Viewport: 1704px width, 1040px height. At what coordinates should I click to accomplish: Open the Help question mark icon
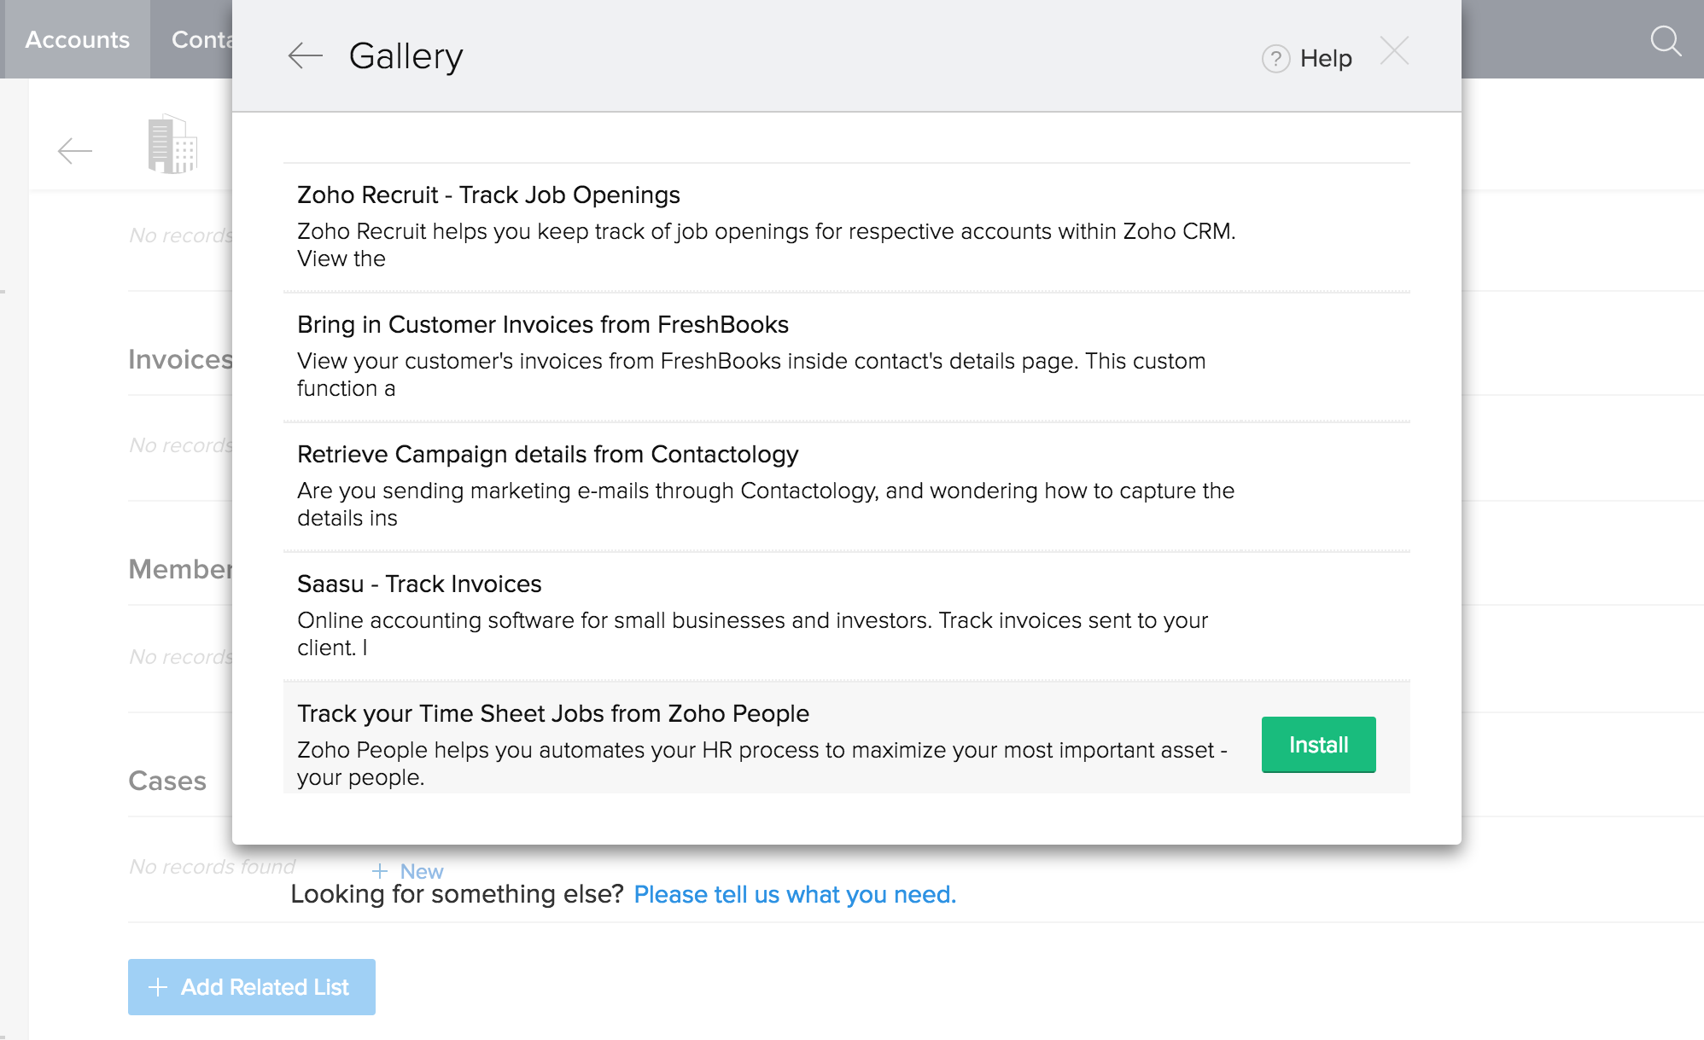tap(1275, 59)
